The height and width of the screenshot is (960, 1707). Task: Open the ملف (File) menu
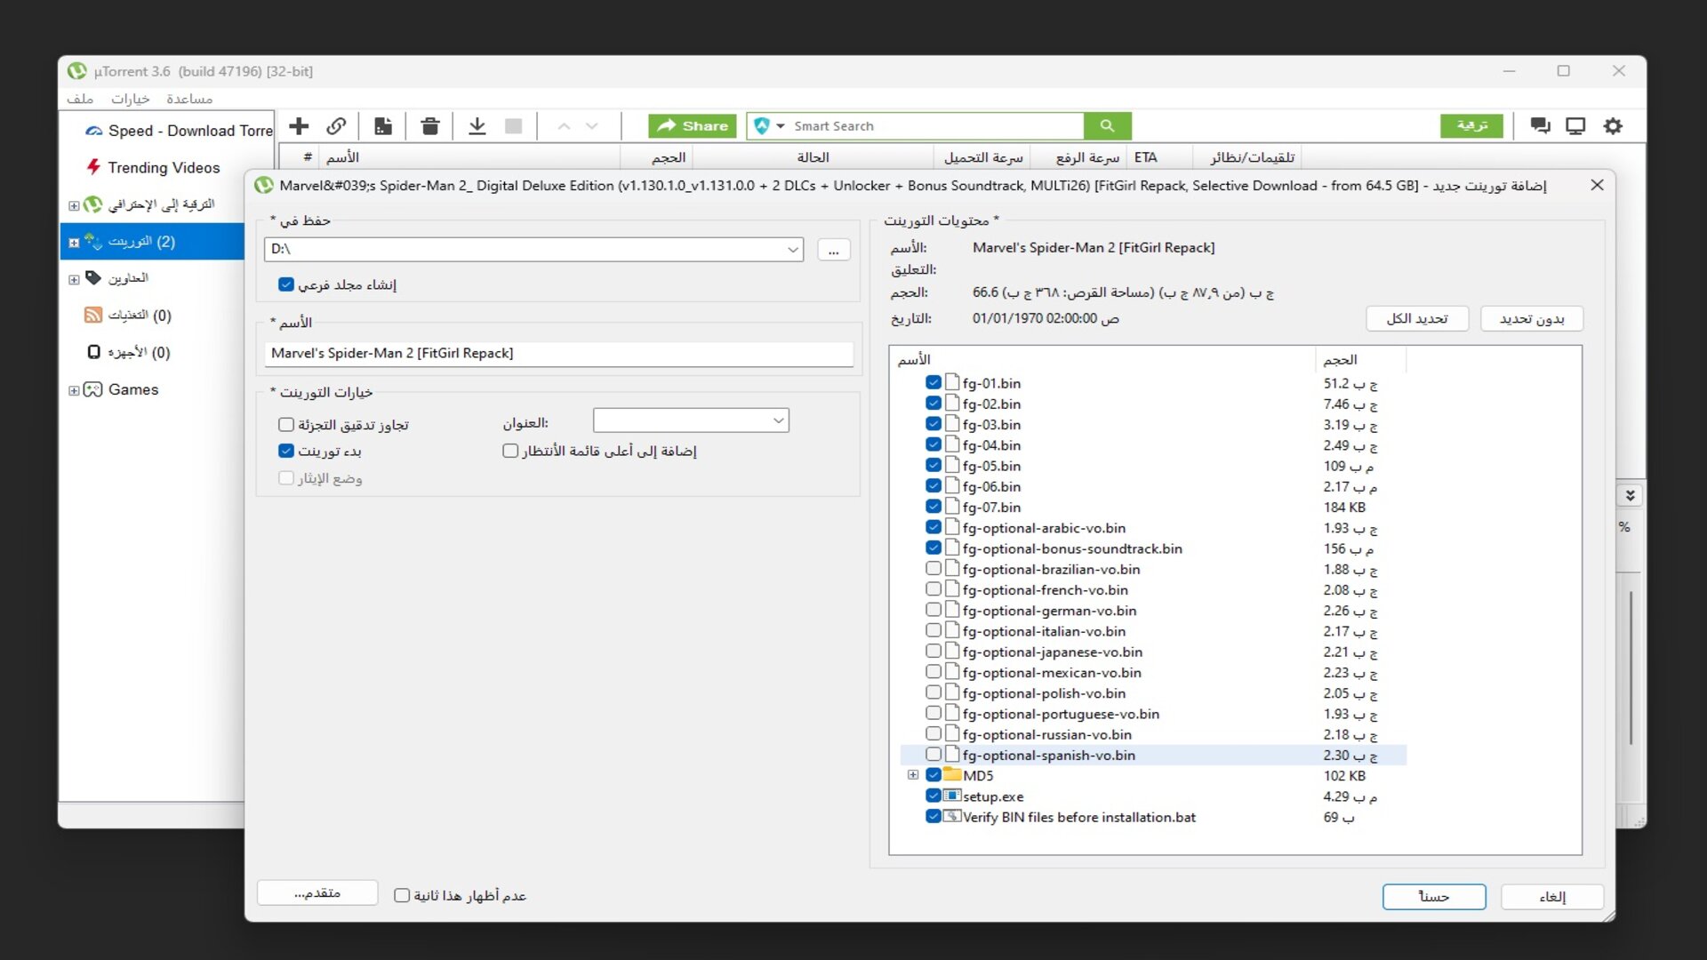[80, 99]
